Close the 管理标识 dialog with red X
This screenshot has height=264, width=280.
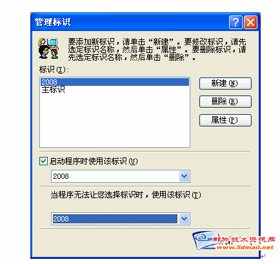click(x=250, y=22)
